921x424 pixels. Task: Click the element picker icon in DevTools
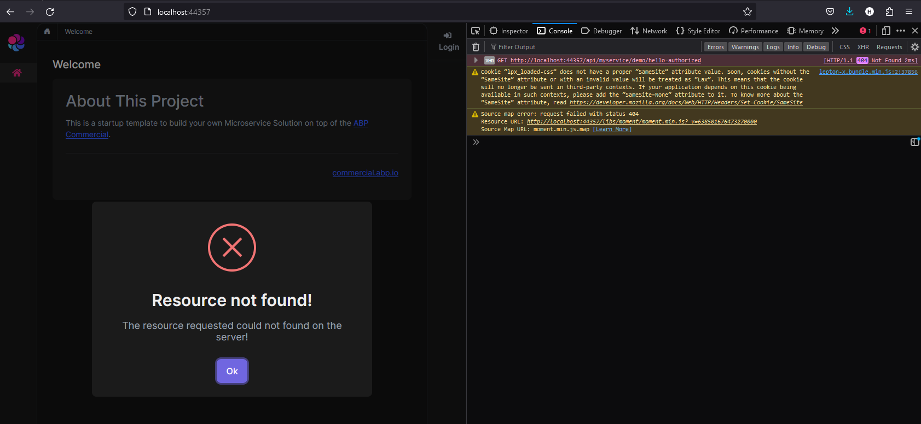pos(476,31)
